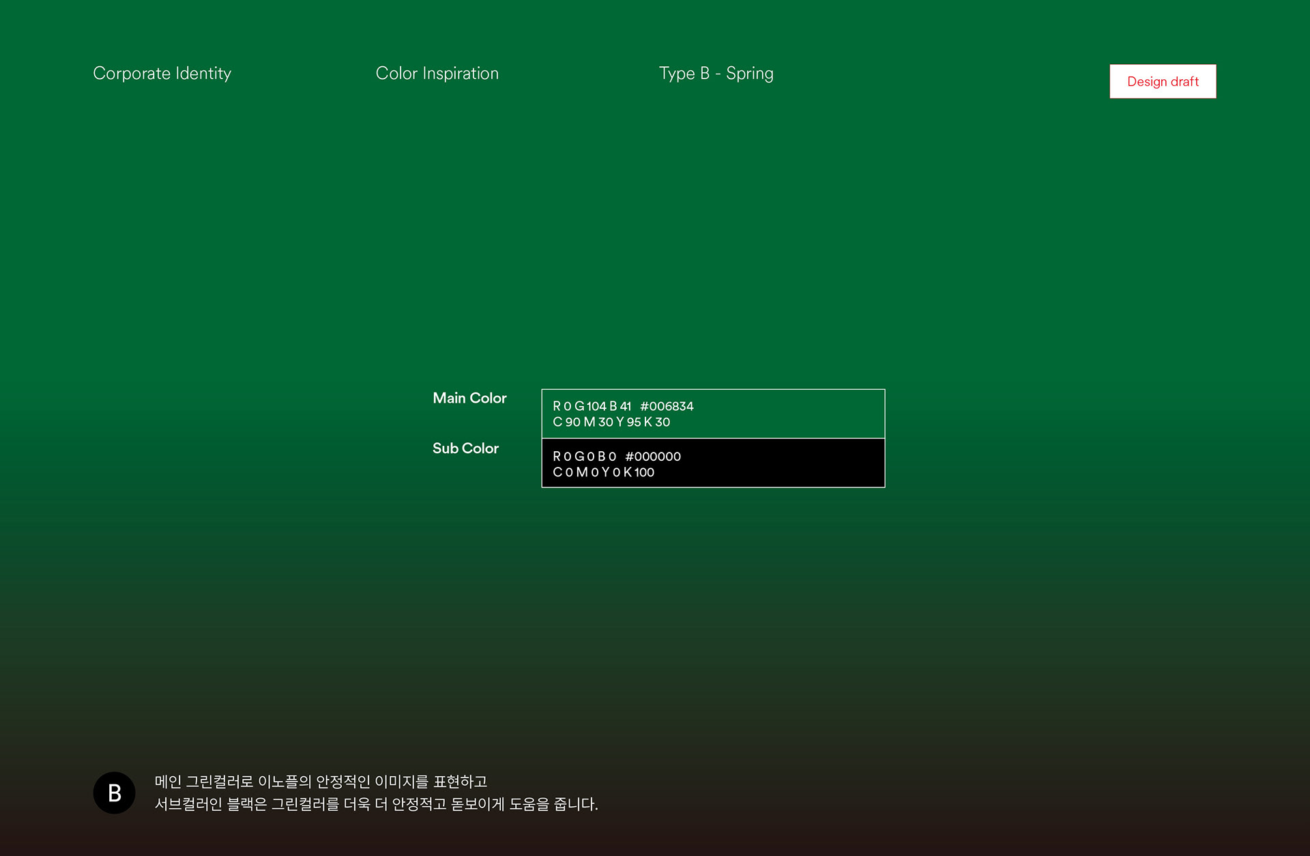
Task: Select the #000000 hex code text
Action: pyautogui.click(x=653, y=457)
